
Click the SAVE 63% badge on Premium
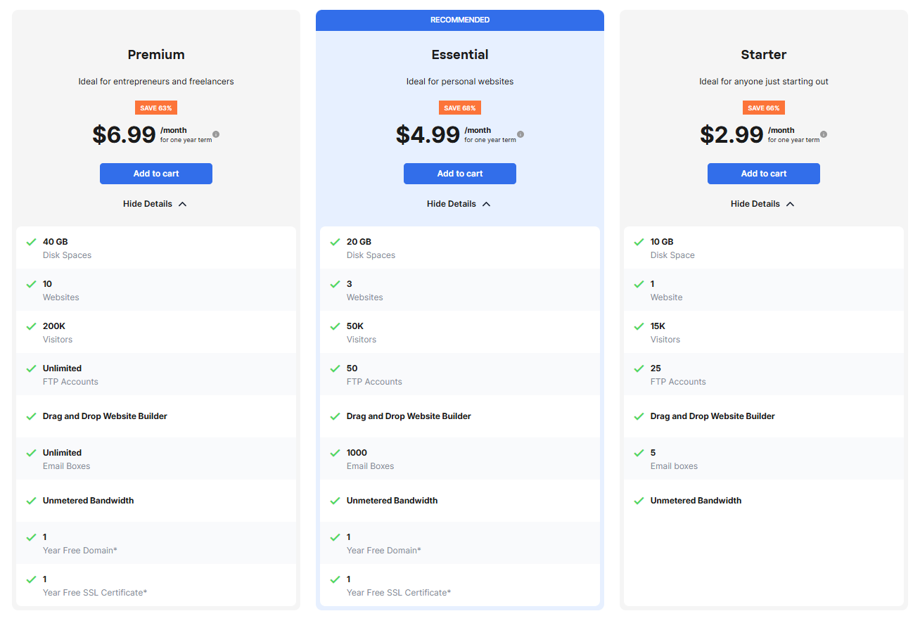pos(156,108)
